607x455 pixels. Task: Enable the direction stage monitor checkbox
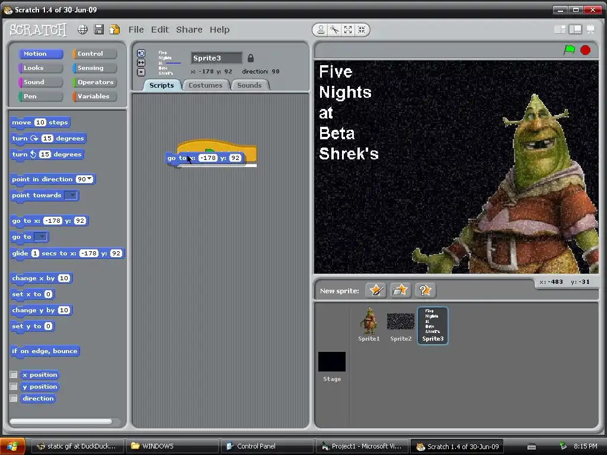[x=14, y=398]
